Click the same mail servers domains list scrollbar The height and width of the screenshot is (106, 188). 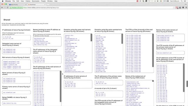(x=91, y=37)
